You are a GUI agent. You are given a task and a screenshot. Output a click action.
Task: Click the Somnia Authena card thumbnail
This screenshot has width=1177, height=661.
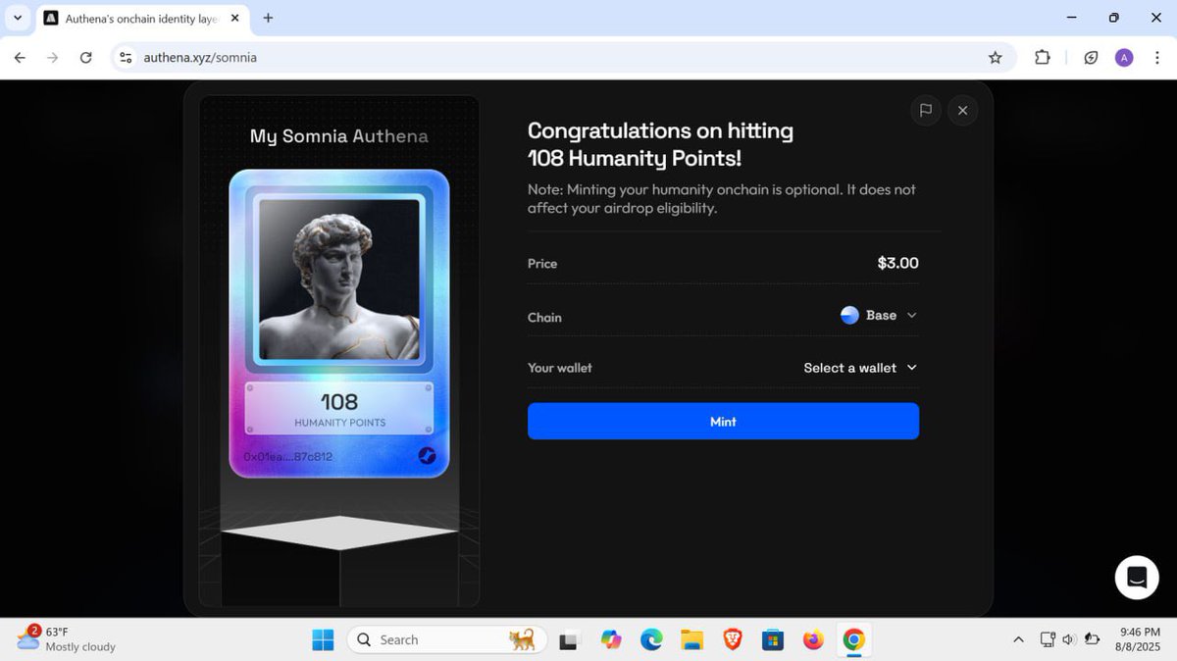[x=339, y=324]
